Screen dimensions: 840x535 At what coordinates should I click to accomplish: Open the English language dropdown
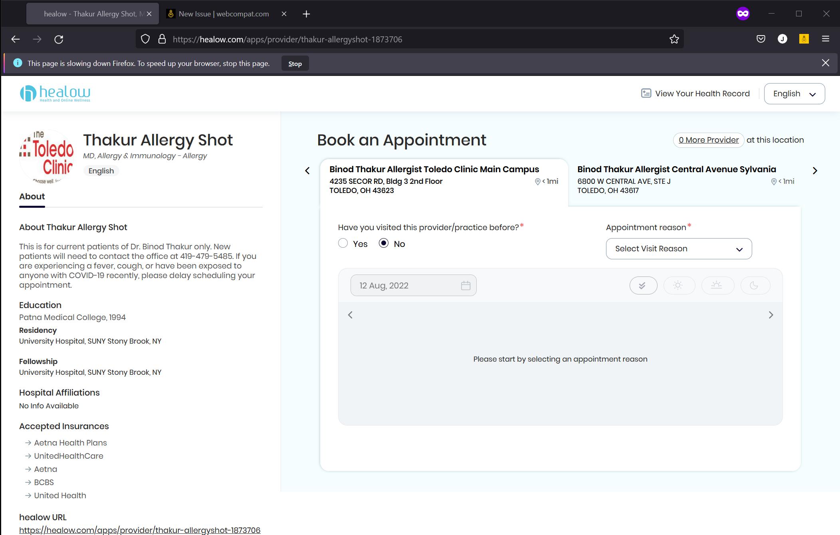794,93
